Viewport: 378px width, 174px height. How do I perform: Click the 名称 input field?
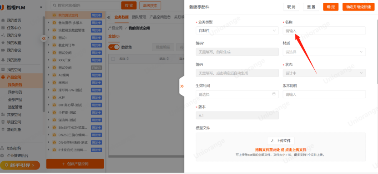click(x=324, y=30)
